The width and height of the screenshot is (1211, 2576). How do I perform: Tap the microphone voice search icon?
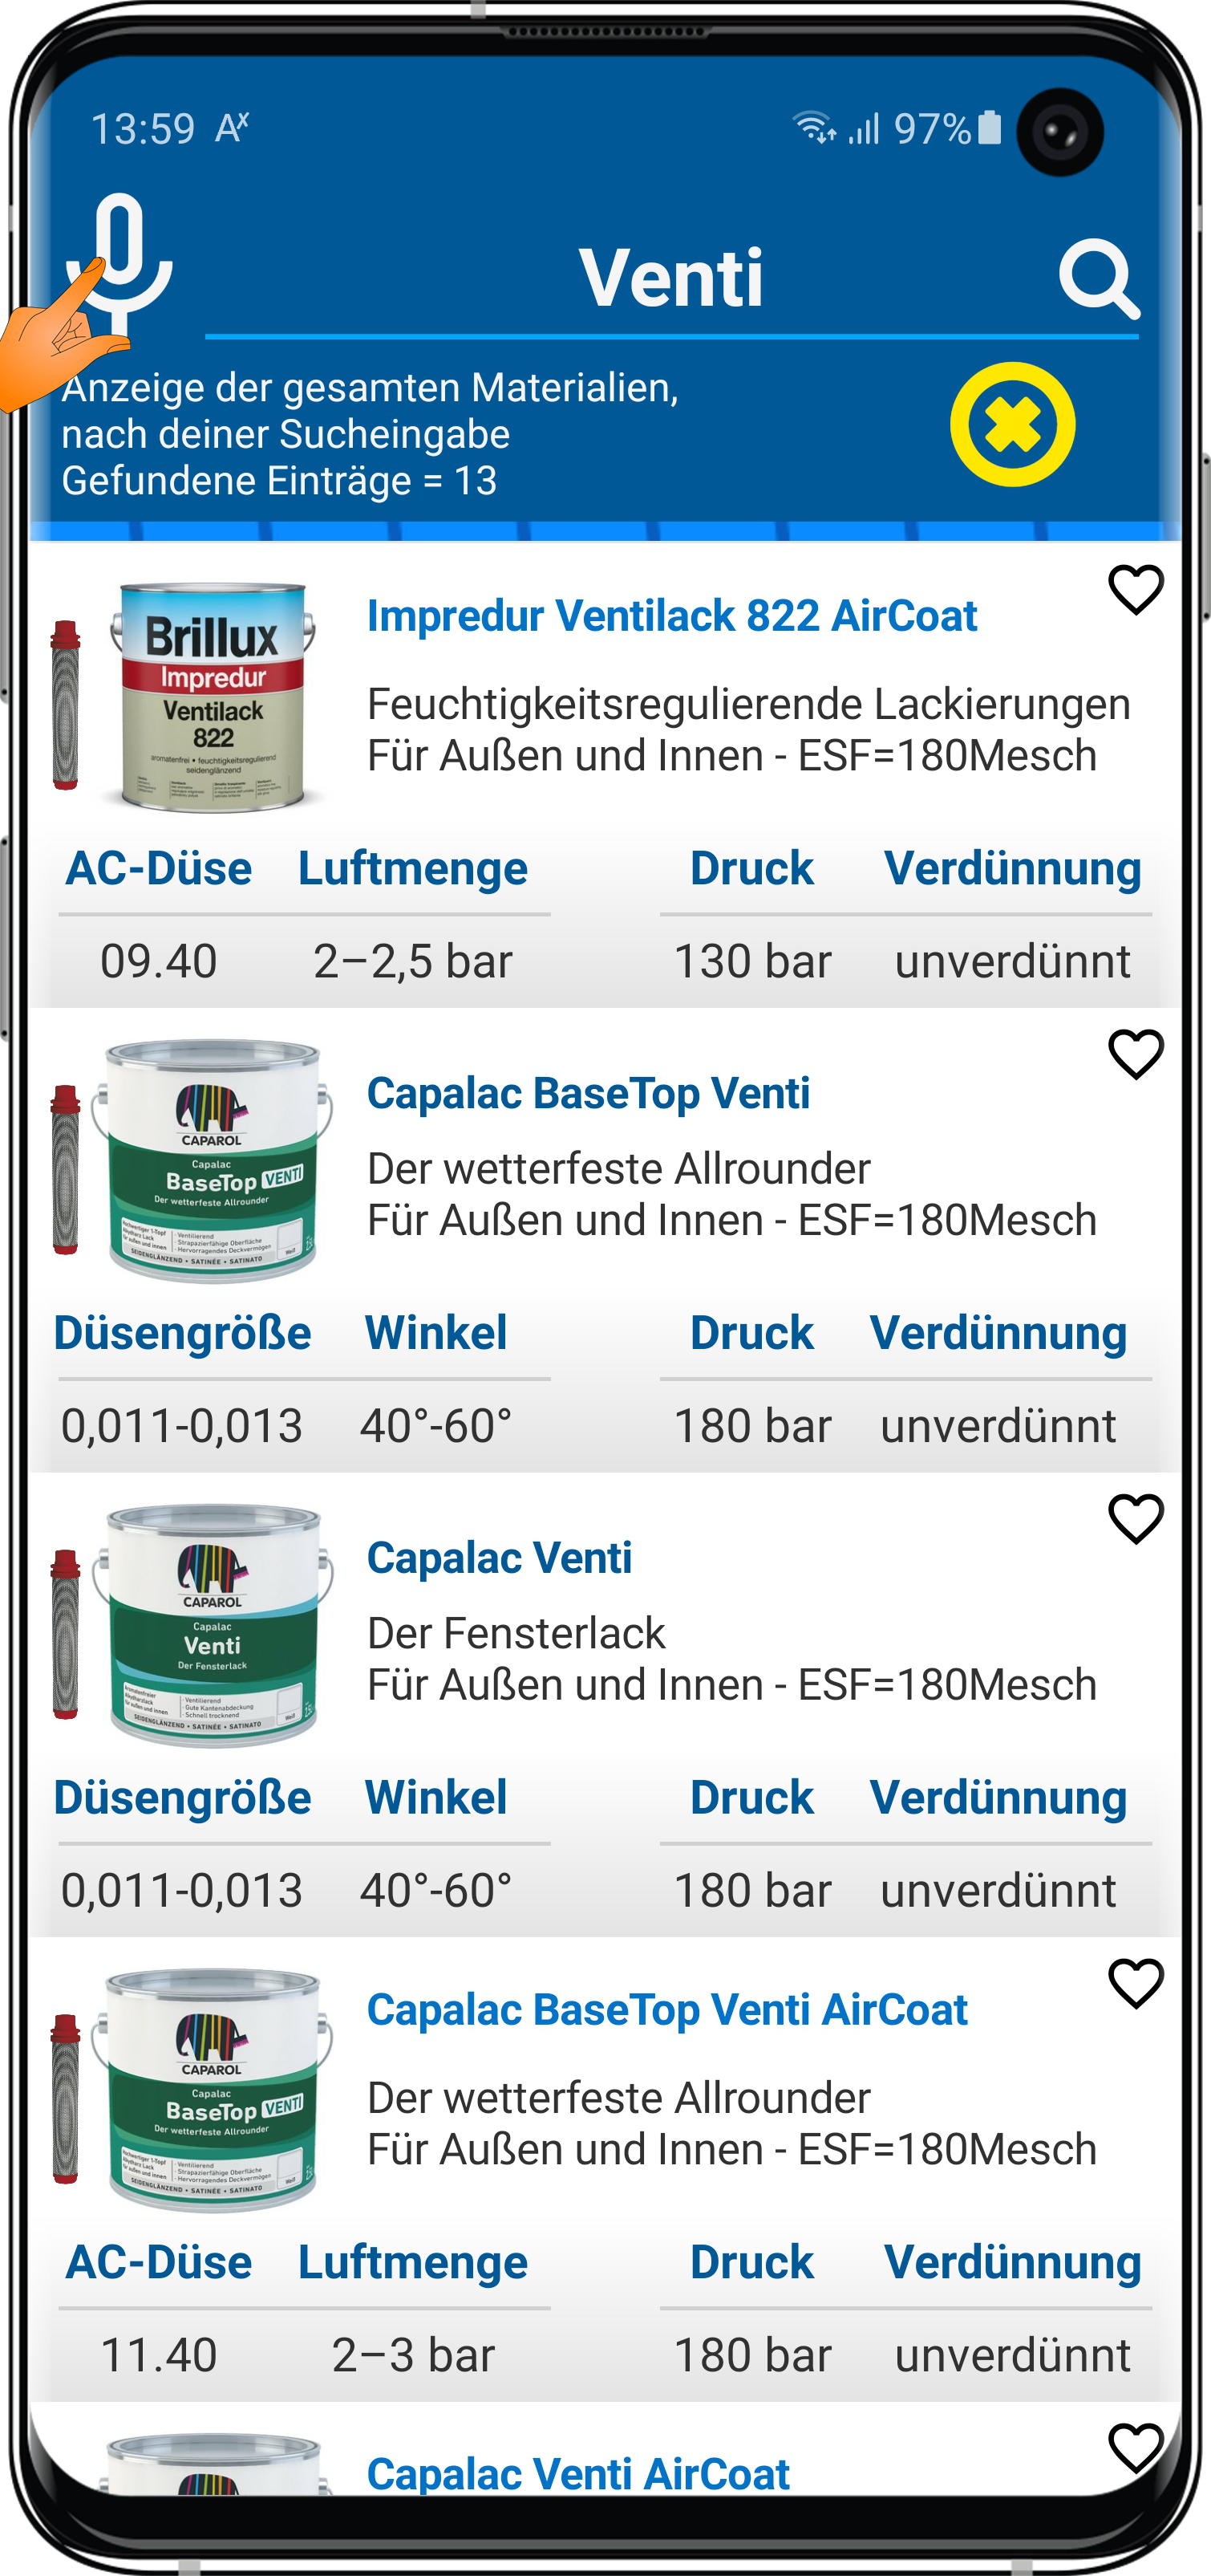click(120, 262)
